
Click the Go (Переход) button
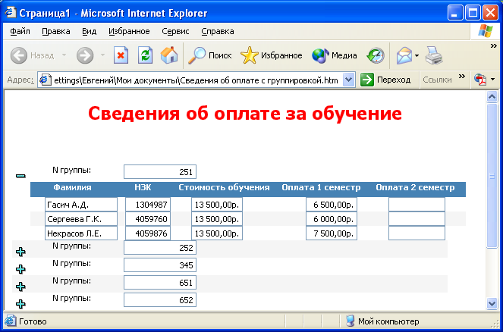tap(386, 80)
